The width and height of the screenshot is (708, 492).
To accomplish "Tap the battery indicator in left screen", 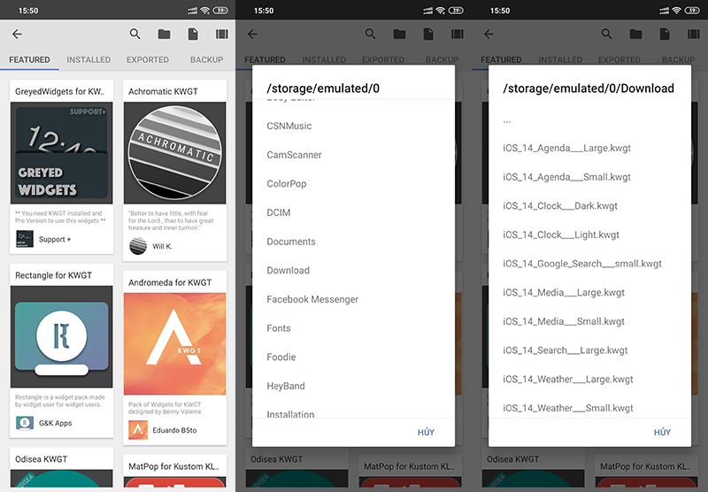I will pyautogui.click(x=220, y=11).
